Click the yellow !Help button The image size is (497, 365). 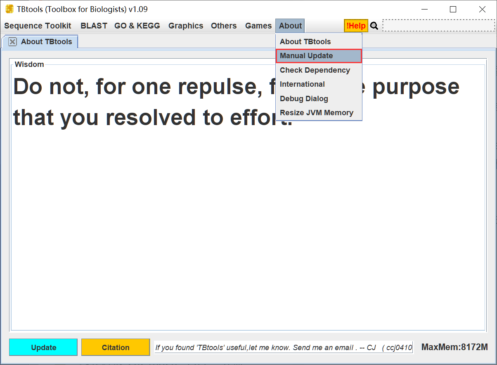coord(356,26)
